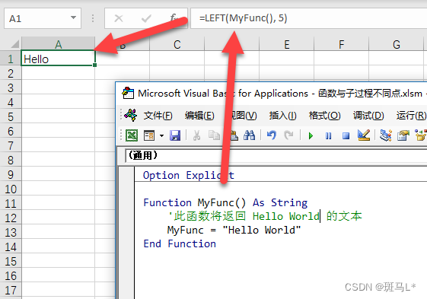Click the VBA menu bar control icon
Image resolution: width=427 pixels, height=299 pixels.
pyautogui.click(x=131, y=115)
